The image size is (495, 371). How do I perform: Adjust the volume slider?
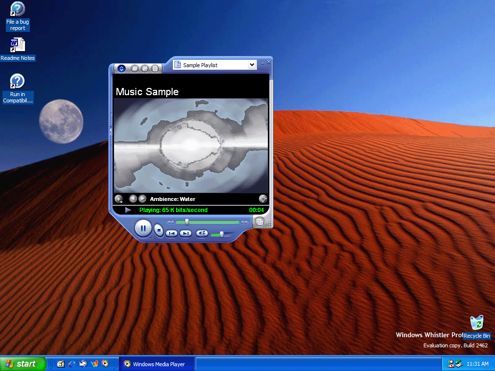pos(221,234)
